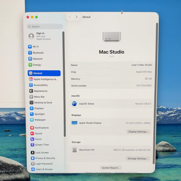Select the Notifications bell icon
The image size is (181, 181).
click(32, 127)
